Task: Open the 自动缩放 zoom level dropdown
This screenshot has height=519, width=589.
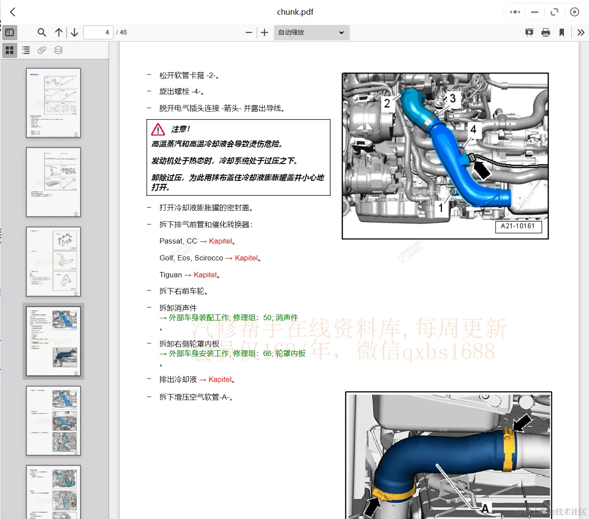Action: click(x=311, y=32)
